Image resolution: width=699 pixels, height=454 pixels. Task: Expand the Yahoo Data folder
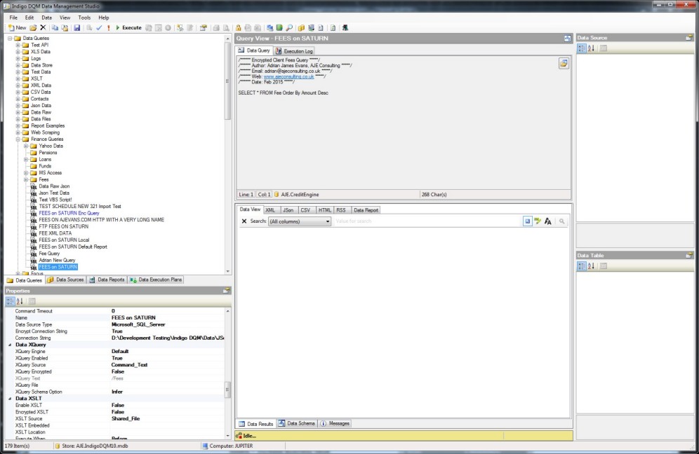coord(26,146)
